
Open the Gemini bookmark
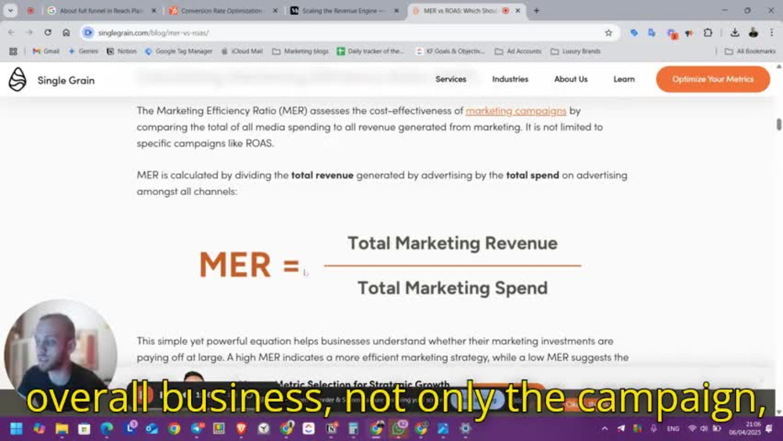pos(83,52)
